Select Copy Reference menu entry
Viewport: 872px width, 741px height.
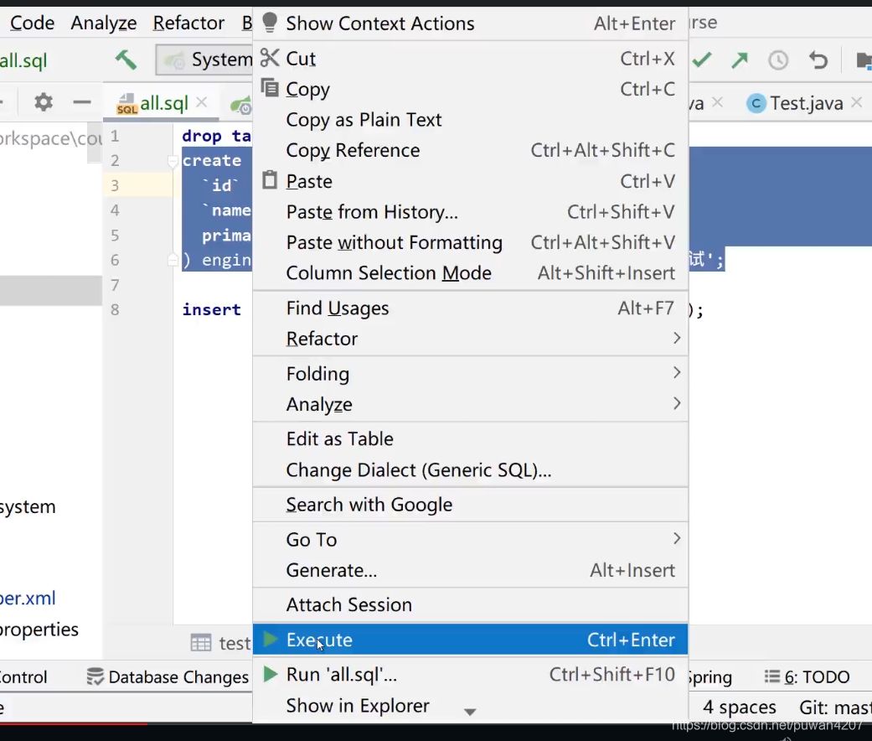(470, 150)
